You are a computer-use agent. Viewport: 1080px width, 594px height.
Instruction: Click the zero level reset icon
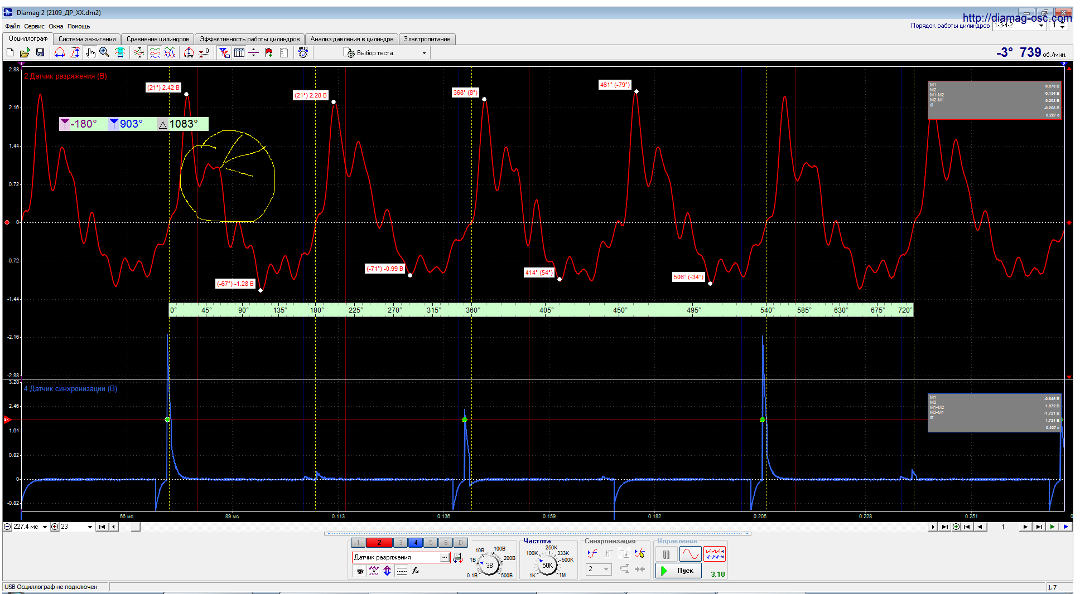204,52
